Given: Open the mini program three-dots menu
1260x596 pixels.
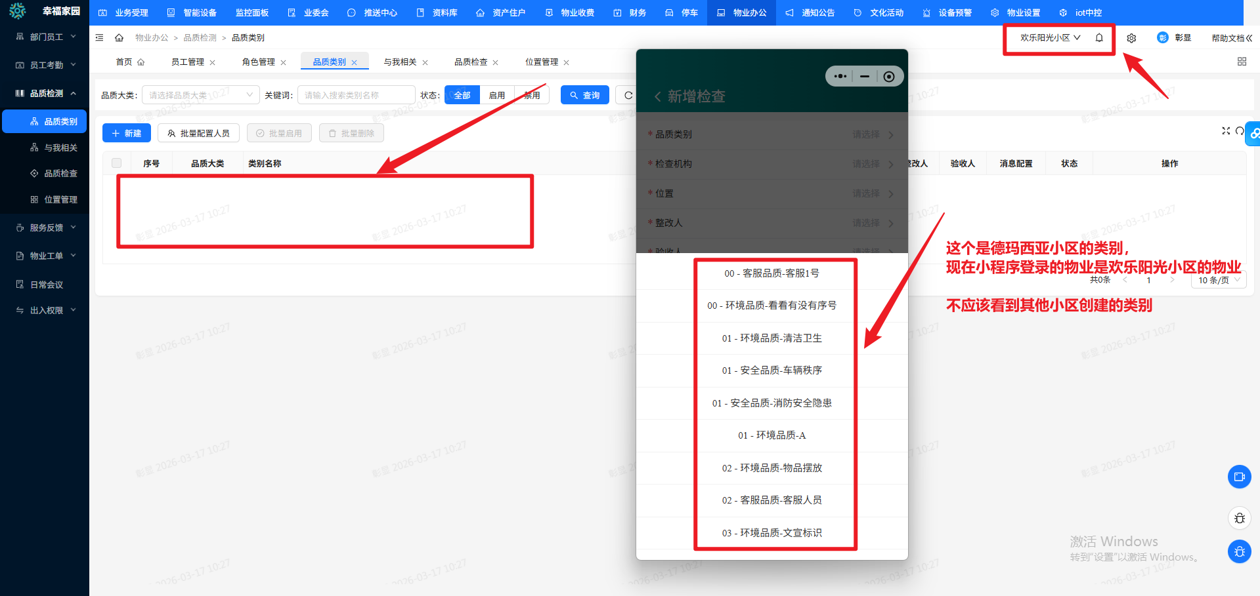Looking at the screenshot, I should point(840,77).
